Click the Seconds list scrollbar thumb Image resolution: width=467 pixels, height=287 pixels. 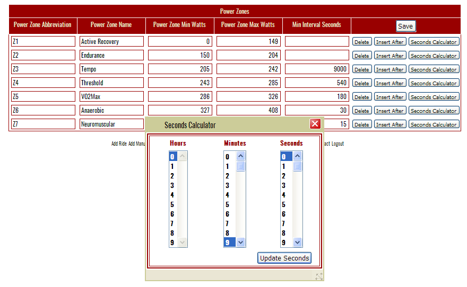[298, 166]
